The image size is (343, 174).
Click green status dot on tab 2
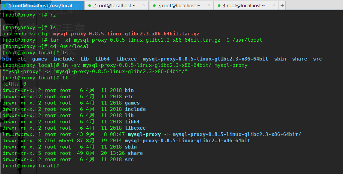click(89, 6)
